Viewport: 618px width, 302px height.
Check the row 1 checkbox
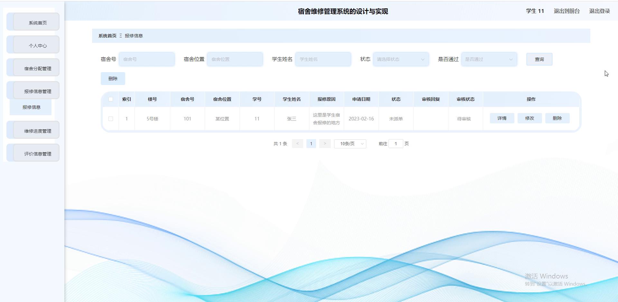[x=111, y=119]
